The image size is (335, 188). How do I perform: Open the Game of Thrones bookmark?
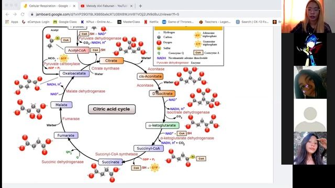(178, 22)
